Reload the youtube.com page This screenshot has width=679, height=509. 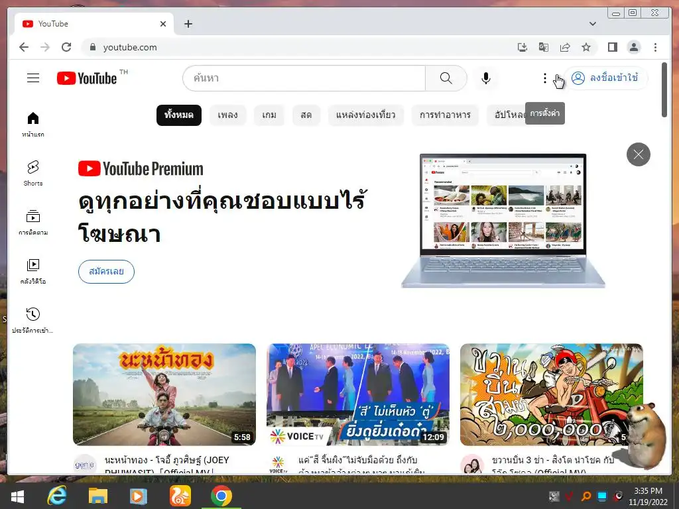pyautogui.click(x=66, y=47)
